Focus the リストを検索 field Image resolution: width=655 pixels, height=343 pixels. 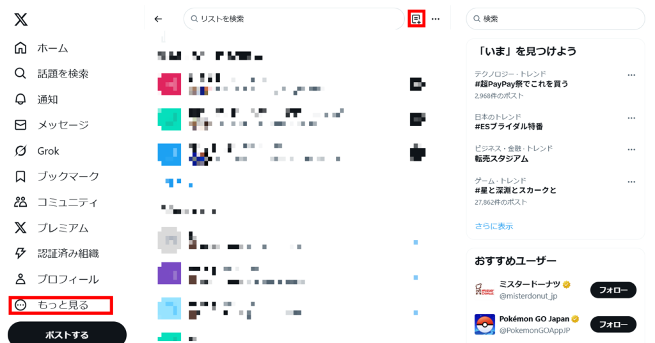pos(294,19)
